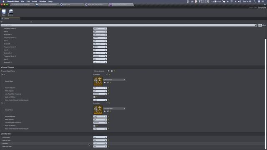Open macOS Notification Center icon

tap(263, 1)
